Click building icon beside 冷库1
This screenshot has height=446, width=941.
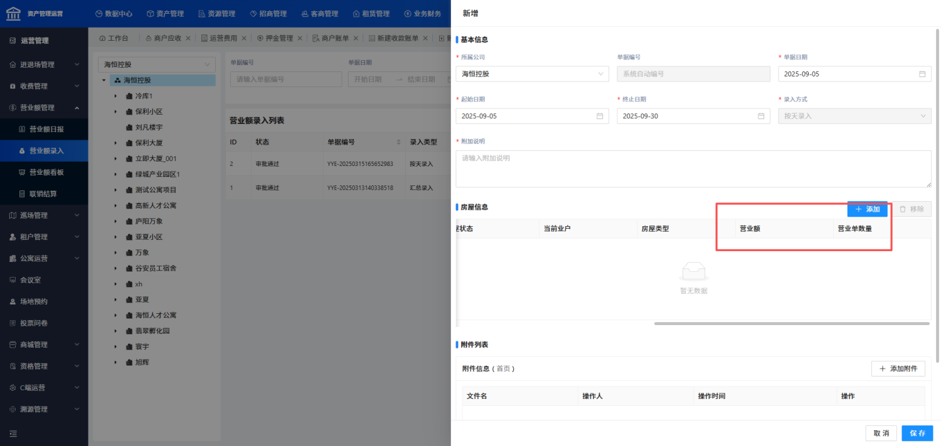point(129,96)
